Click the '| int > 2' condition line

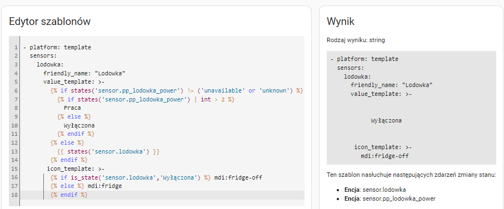(x=146, y=99)
